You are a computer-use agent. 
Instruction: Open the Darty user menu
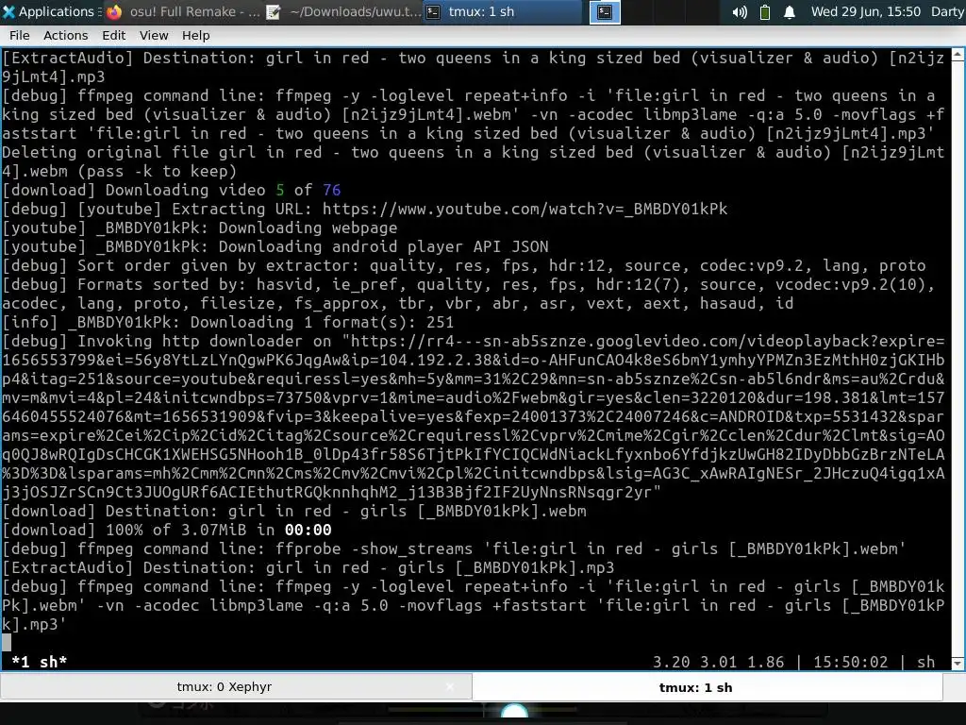(x=947, y=11)
